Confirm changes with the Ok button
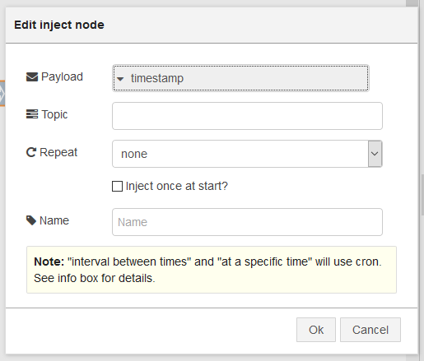424x361 pixels. click(316, 330)
